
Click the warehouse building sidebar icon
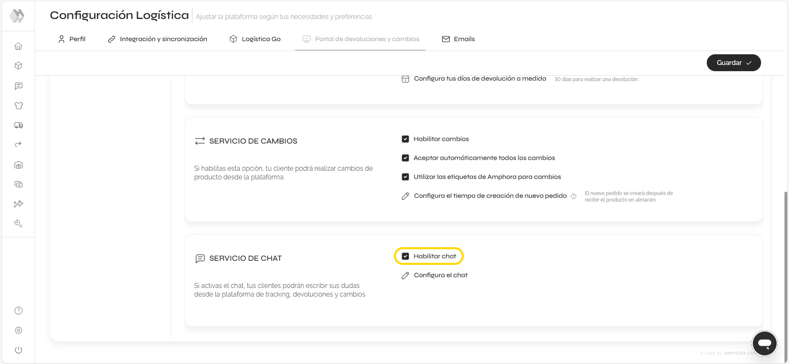tap(19, 165)
